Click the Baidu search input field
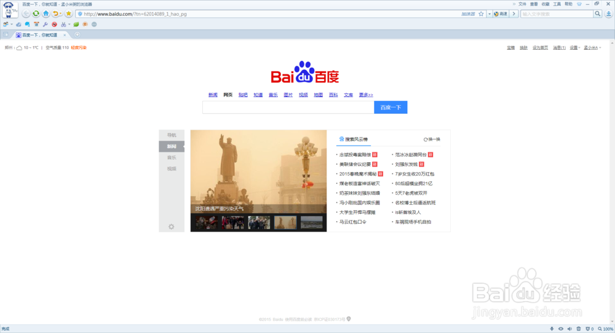The height and width of the screenshot is (333, 615). click(x=288, y=108)
